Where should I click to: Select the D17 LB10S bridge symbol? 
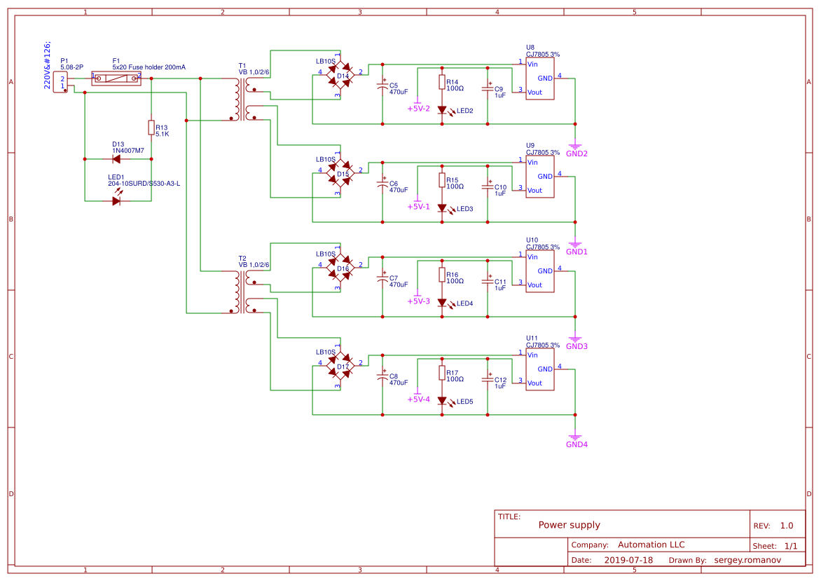pos(340,366)
